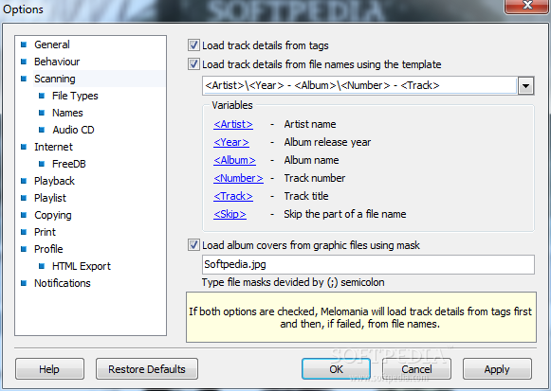The image size is (551, 391).
Task: Open File Types settings
Action: point(75,96)
